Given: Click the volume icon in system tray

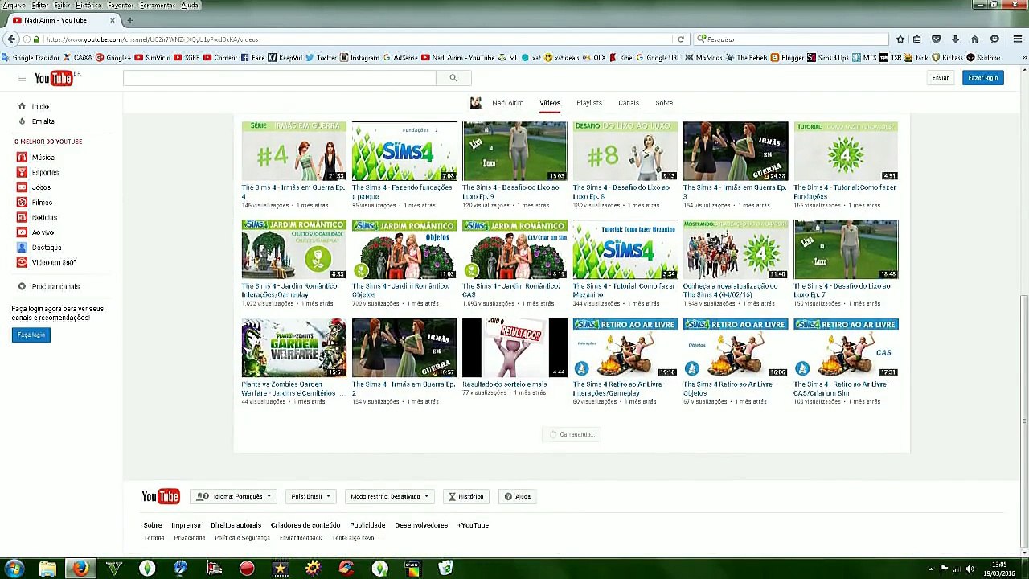Looking at the screenshot, I should pos(970,569).
